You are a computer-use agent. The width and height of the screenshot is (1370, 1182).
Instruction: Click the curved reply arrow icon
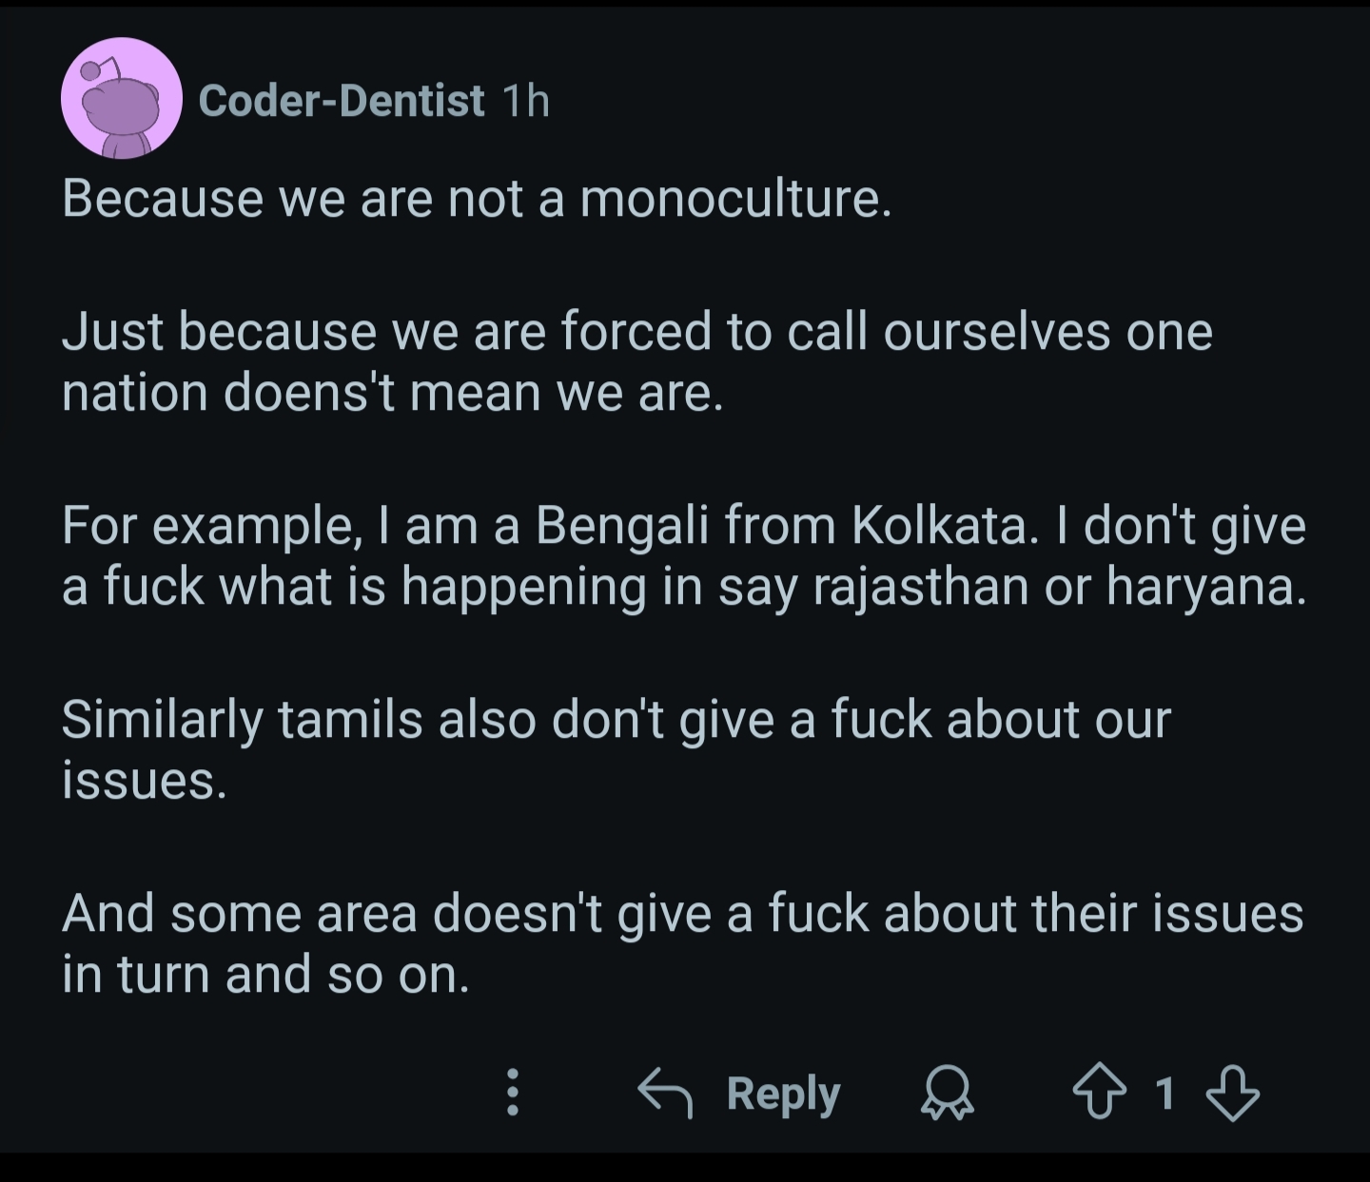click(x=664, y=1092)
